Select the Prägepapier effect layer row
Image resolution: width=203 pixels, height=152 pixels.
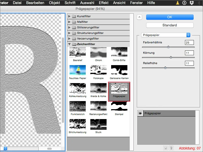coord(166,113)
